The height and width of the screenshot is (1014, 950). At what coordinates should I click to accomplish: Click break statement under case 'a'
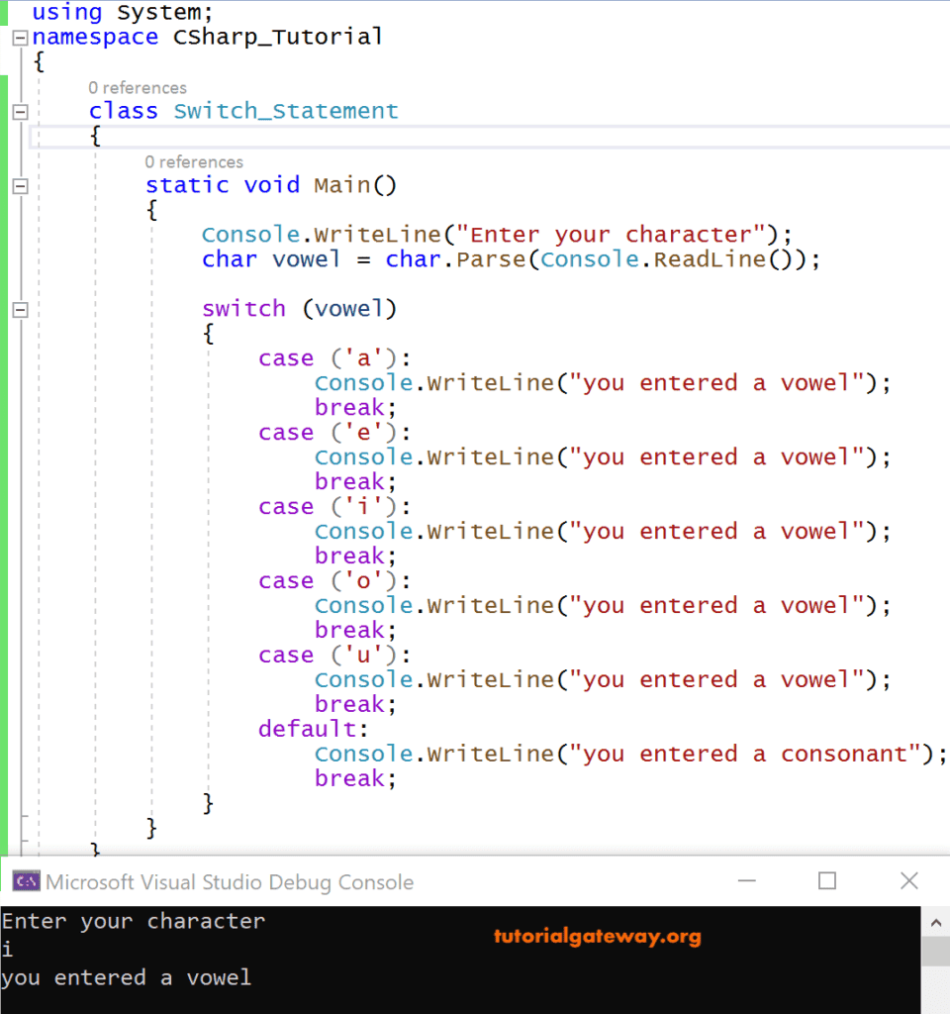(x=348, y=407)
